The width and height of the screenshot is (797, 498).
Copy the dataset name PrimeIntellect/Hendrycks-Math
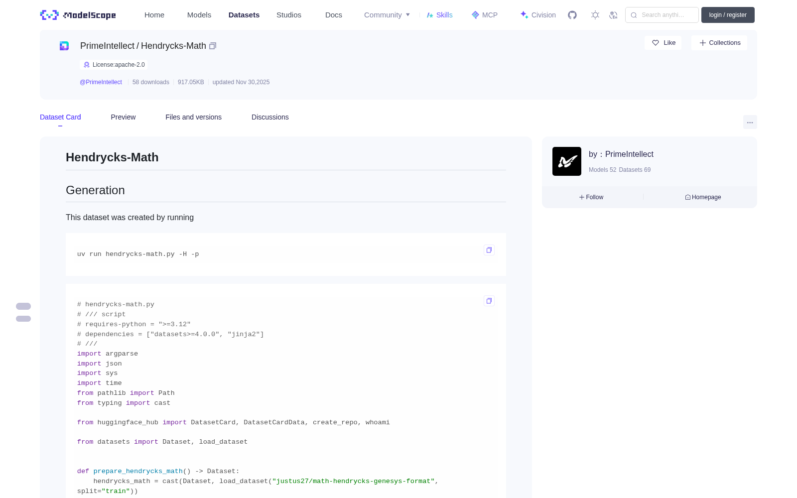point(213,46)
